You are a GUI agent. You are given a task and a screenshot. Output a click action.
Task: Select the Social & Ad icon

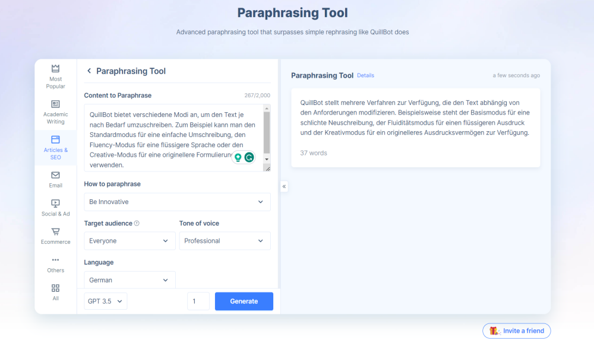[55, 203]
